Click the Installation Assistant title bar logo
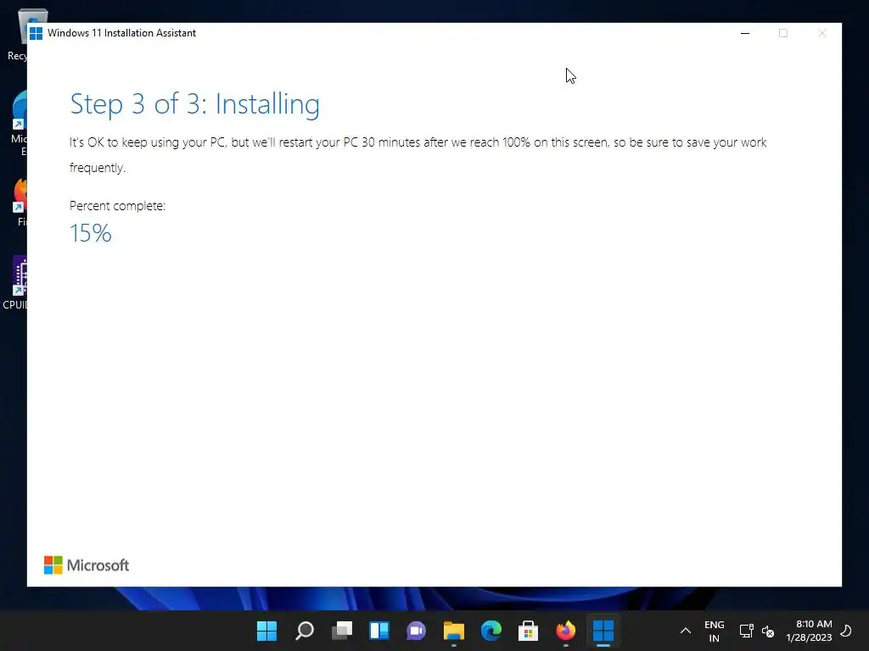The height and width of the screenshot is (651, 869). (36, 33)
